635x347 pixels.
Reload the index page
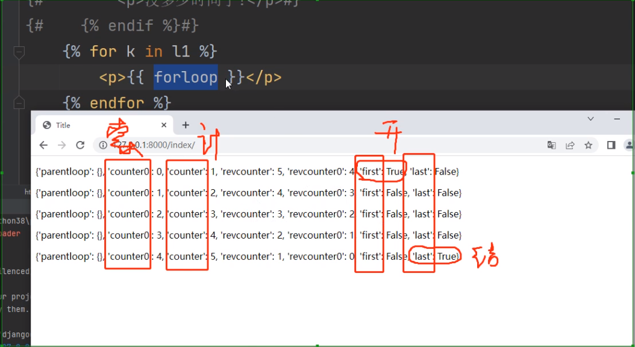point(80,145)
